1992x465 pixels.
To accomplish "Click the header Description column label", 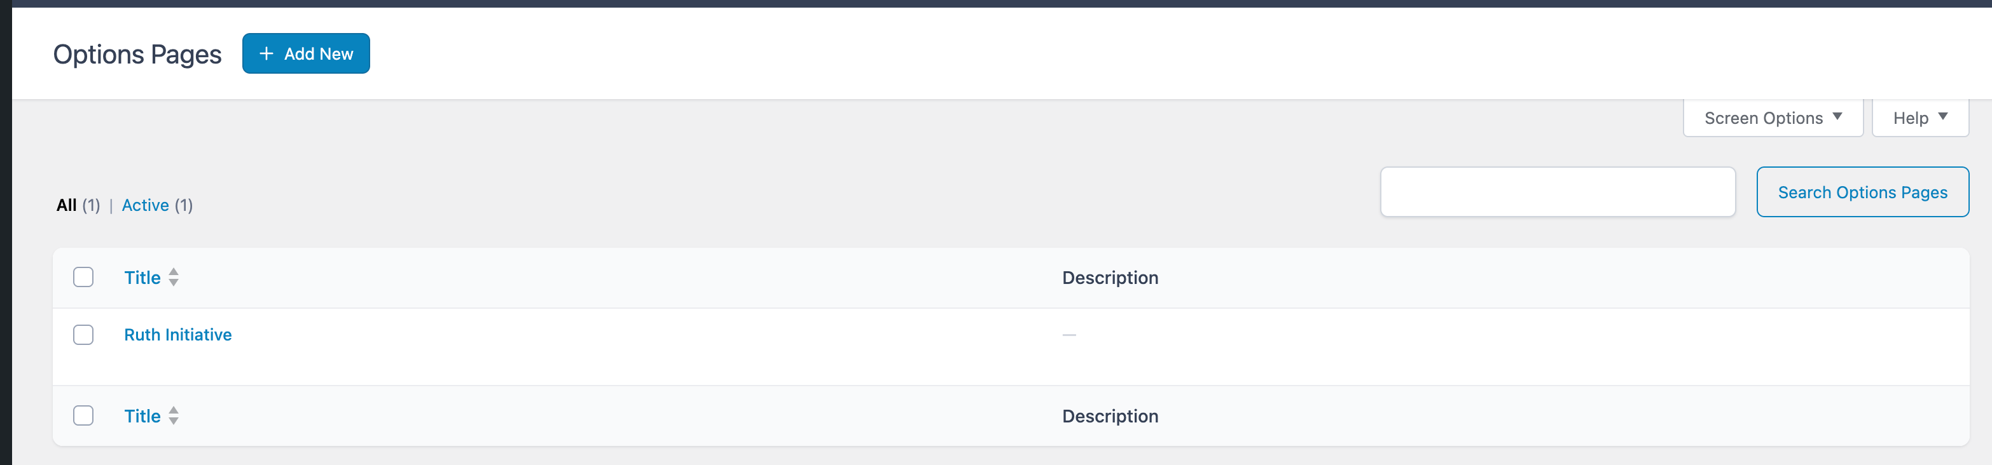I will coord(1110,278).
